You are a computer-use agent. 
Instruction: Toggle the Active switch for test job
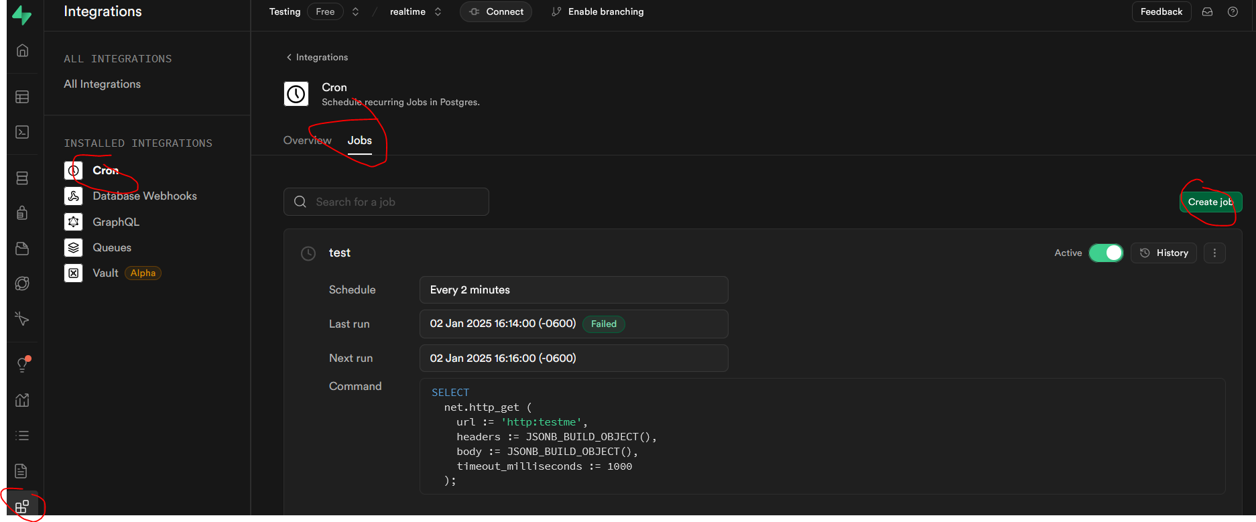pos(1106,253)
